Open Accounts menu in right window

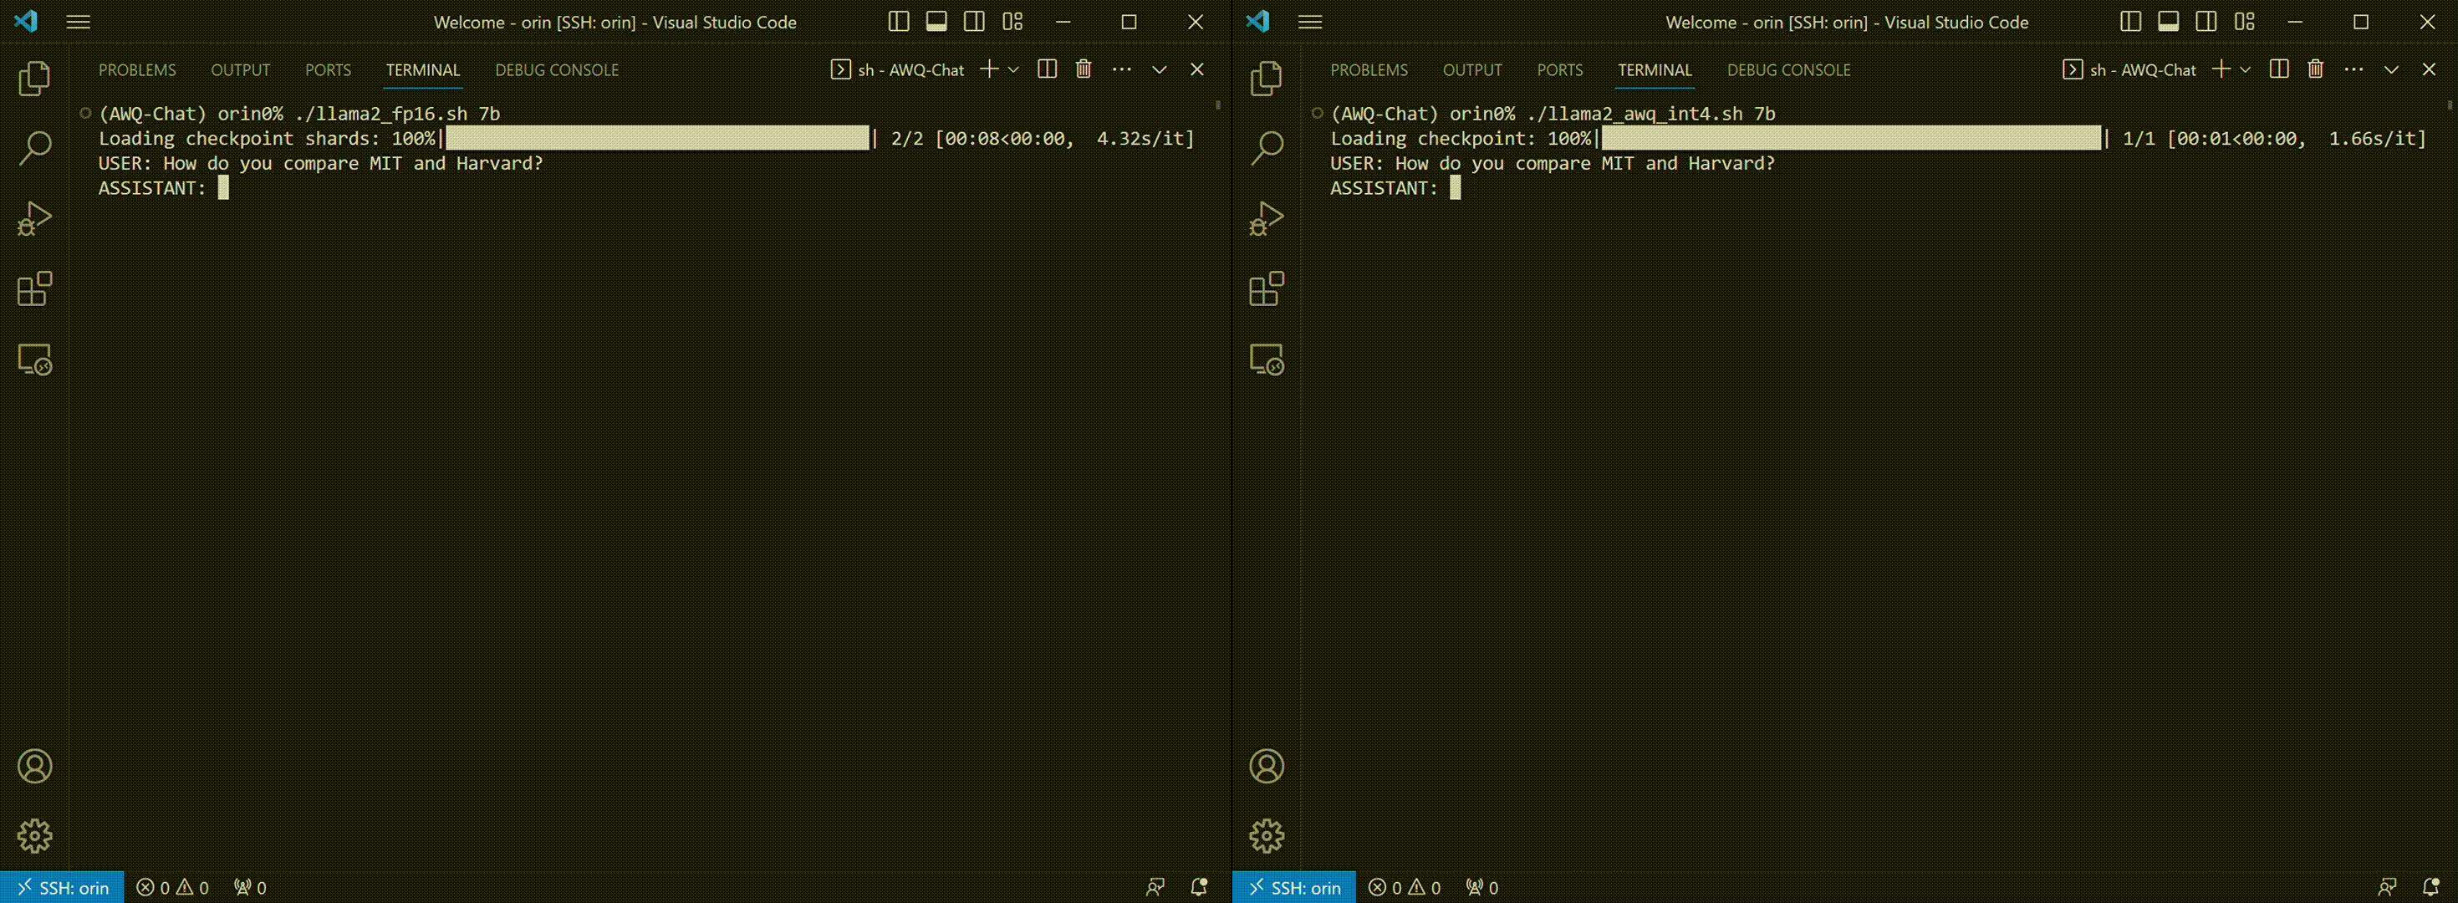[x=1267, y=767]
